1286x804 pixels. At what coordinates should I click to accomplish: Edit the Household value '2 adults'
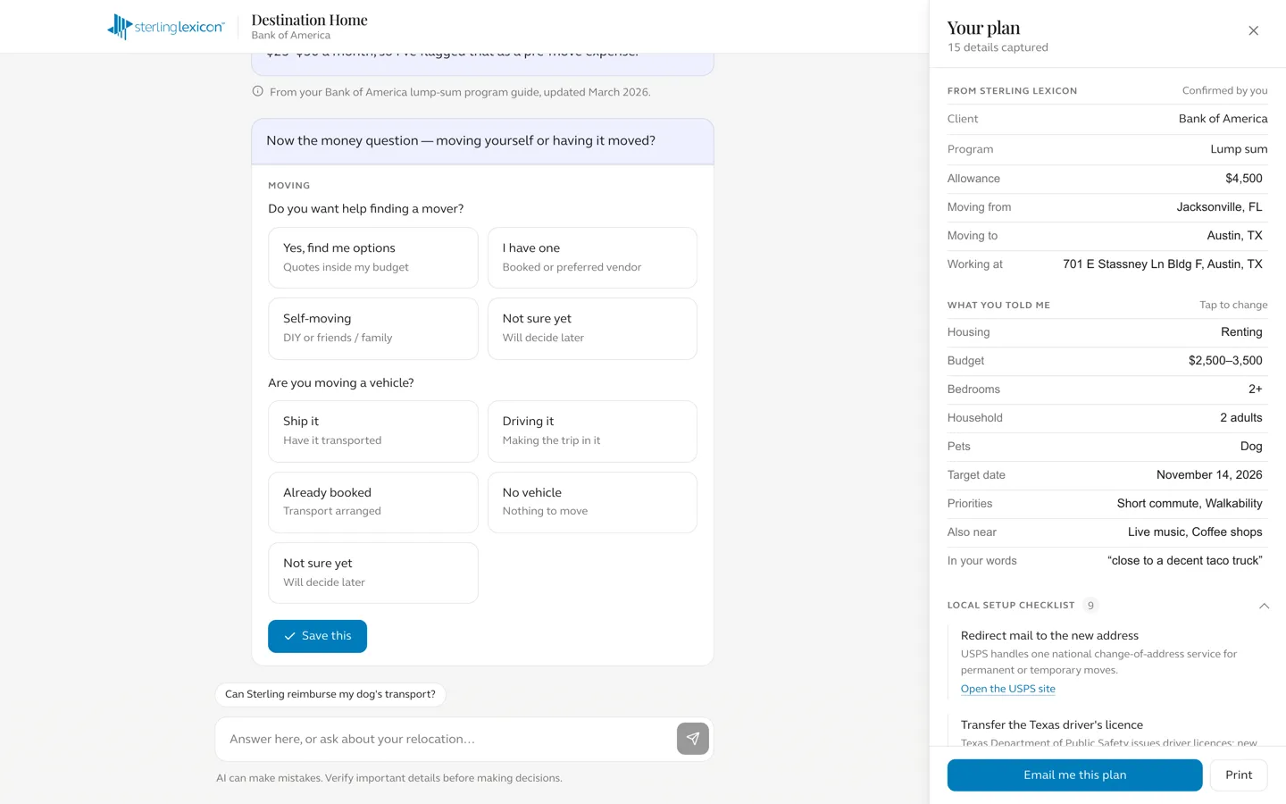(1240, 418)
